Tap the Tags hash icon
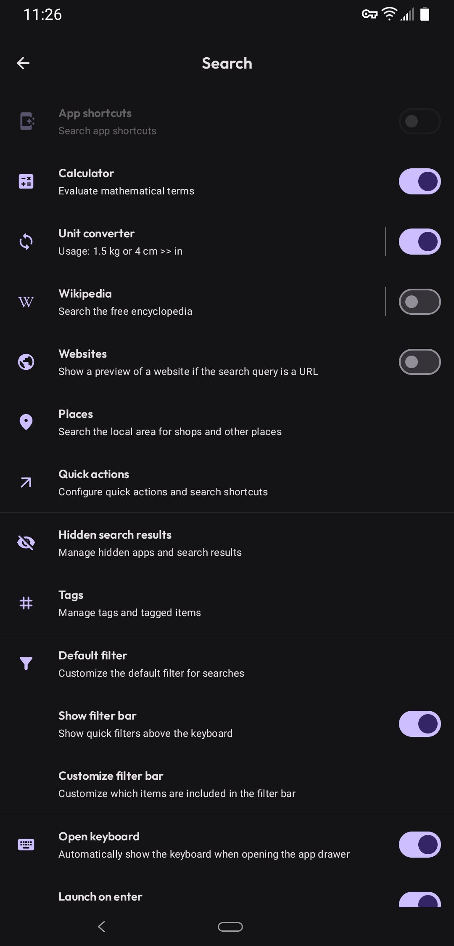Screen dimensions: 454x946 (26, 603)
